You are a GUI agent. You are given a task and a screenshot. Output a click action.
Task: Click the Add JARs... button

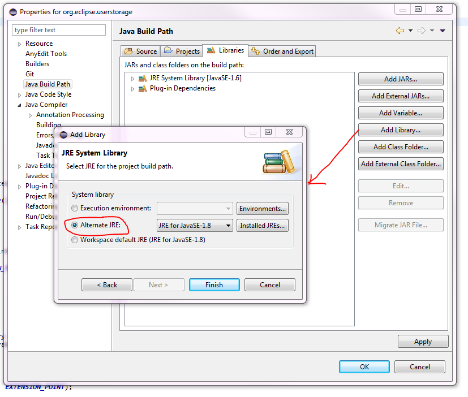click(401, 79)
